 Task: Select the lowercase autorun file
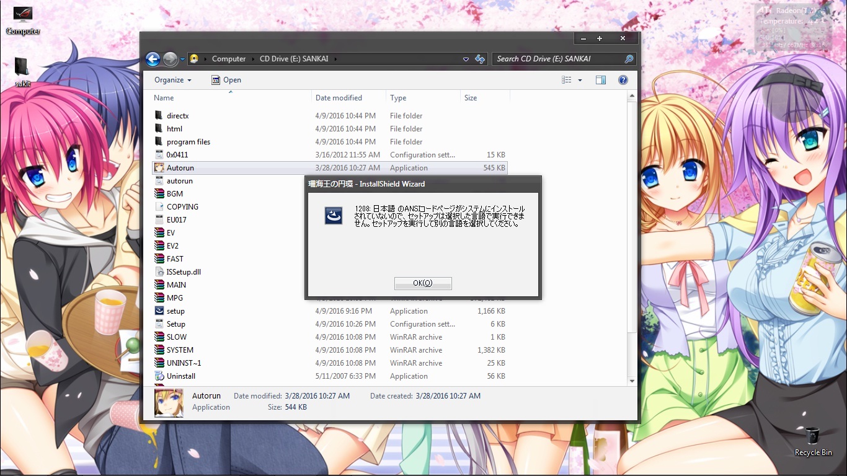pos(179,181)
